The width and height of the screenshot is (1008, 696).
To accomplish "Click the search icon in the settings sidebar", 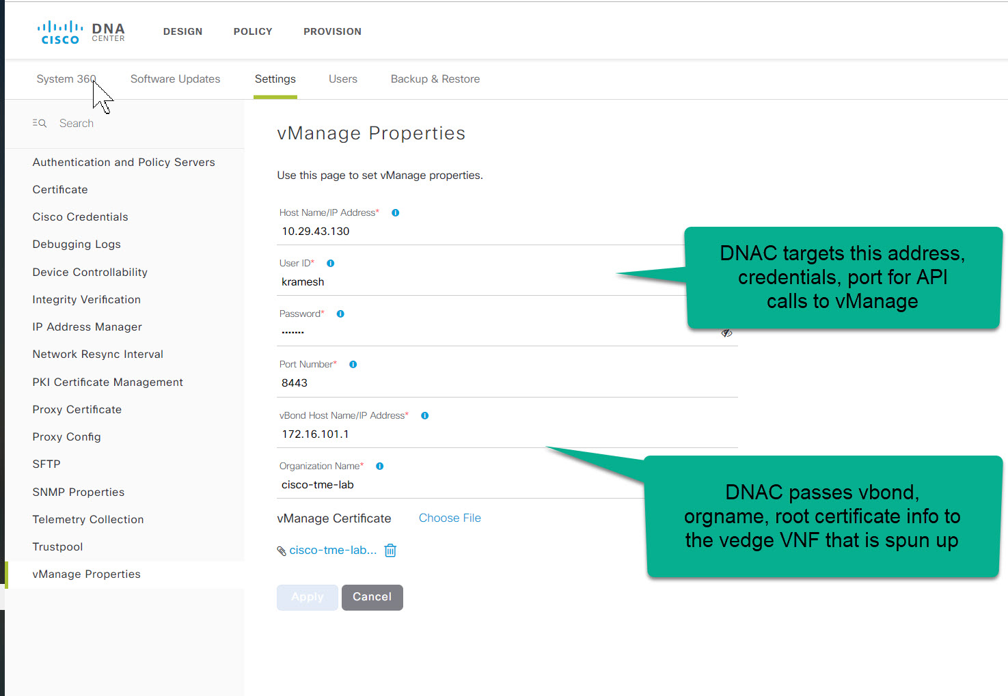I will click(39, 123).
